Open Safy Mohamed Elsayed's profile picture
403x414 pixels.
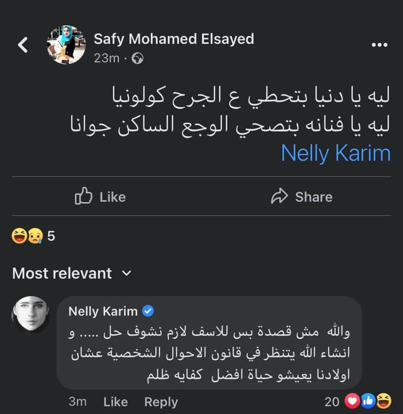(66, 45)
